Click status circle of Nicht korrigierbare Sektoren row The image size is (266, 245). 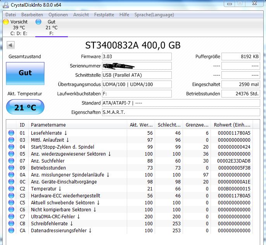tap(11, 209)
